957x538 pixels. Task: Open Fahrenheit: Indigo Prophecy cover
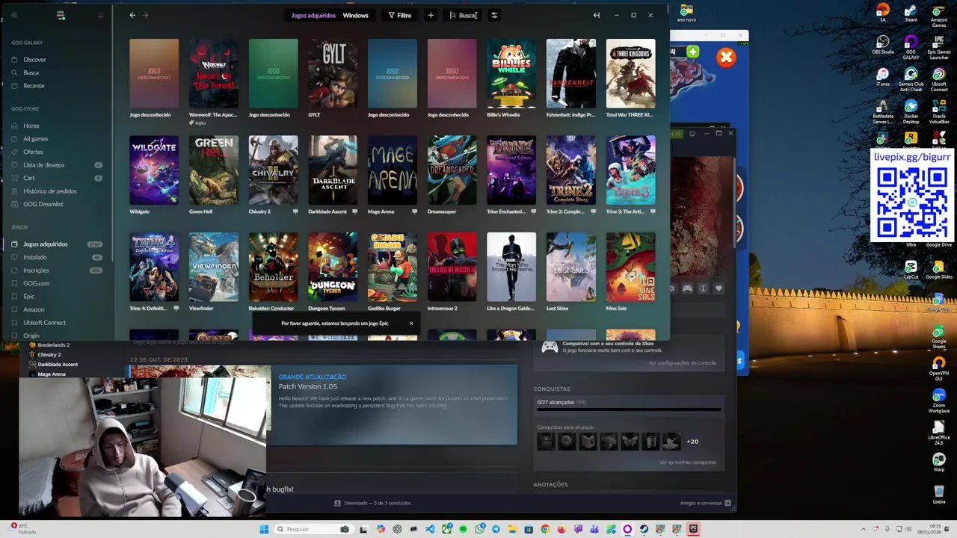(571, 74)
